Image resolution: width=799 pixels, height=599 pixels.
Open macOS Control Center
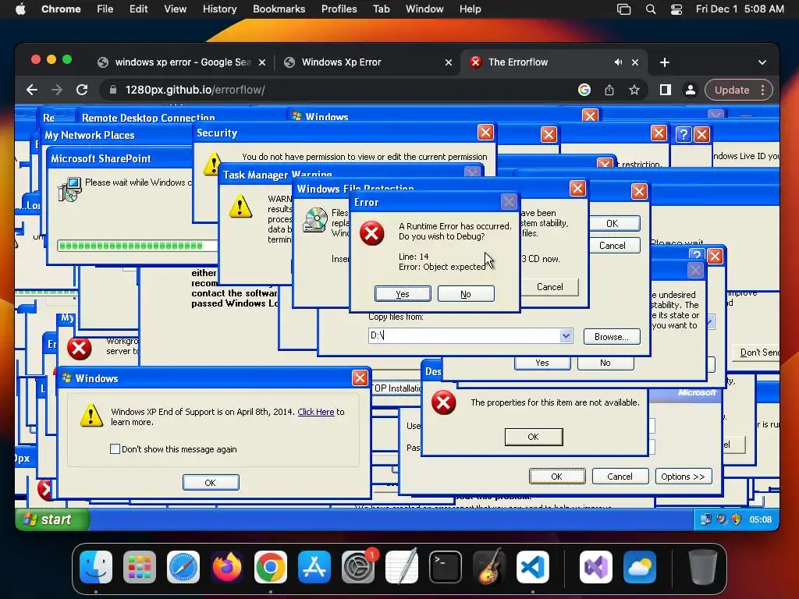click(676, 9)
